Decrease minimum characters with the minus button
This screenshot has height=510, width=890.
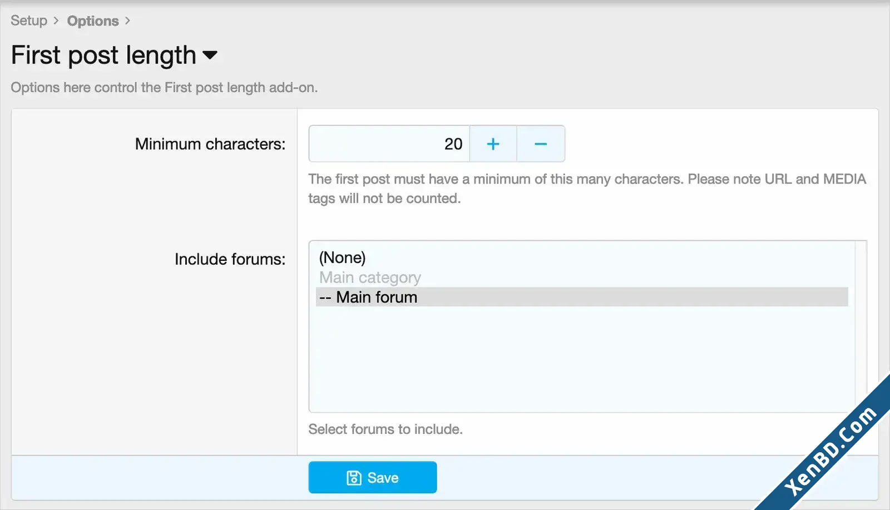[x=541, y=143]
